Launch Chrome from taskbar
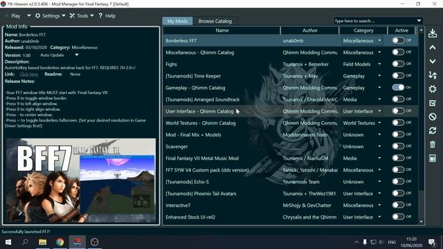Image resolution: width=443 pixels, height=249 pixels. point(60,242)
